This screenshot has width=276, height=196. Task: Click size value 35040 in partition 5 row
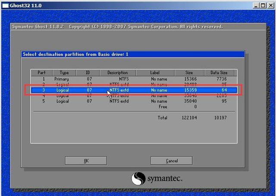(191, 101)
